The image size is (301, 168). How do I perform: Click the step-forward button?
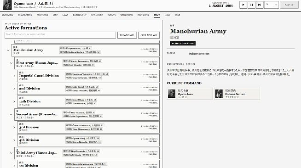click(260, 5)
